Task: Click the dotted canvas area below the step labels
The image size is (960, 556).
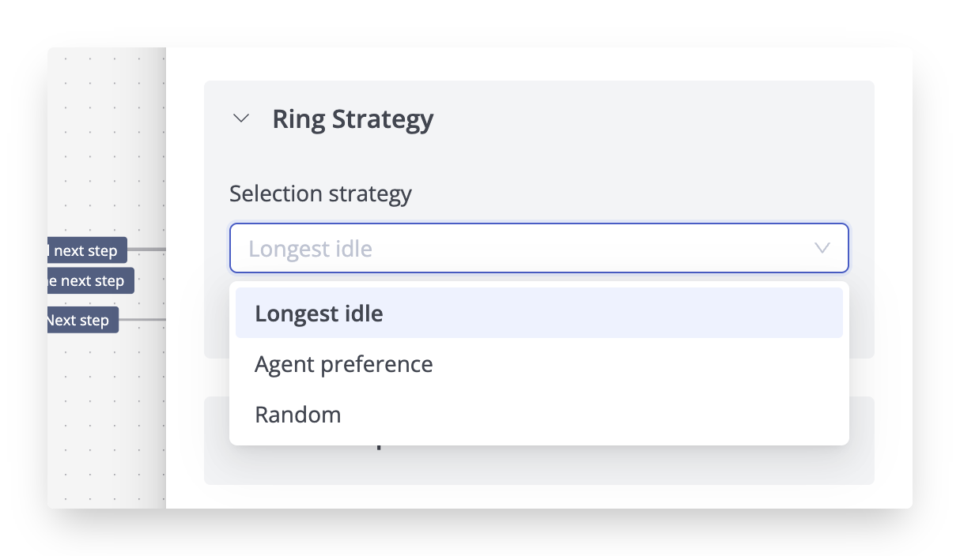Action: click(107, 419)
